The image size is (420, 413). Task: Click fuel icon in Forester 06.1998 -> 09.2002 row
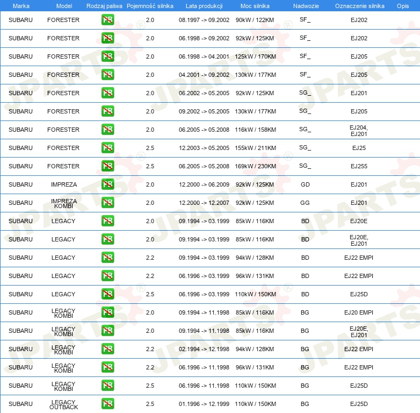click(107, 38)
